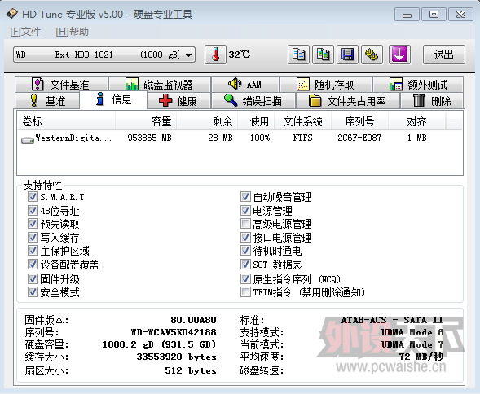480x394 pixels.
Task: Click the 卷标 column header
Action: tap(66, 121)
